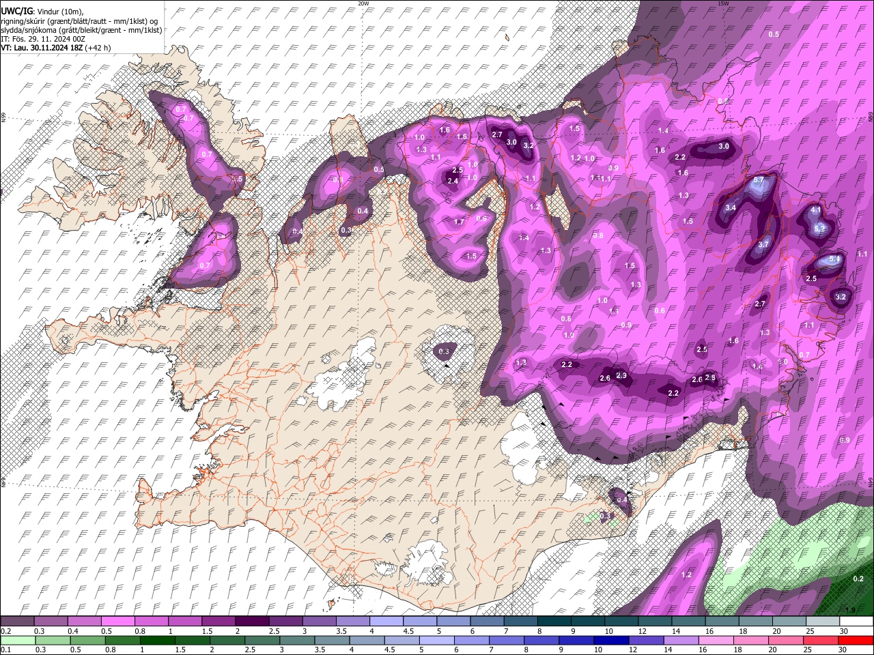Click the 'IT: Fös. 29. 11. 2024 00Z' line
Screen dimensions: 874x655
coord(43,39)
